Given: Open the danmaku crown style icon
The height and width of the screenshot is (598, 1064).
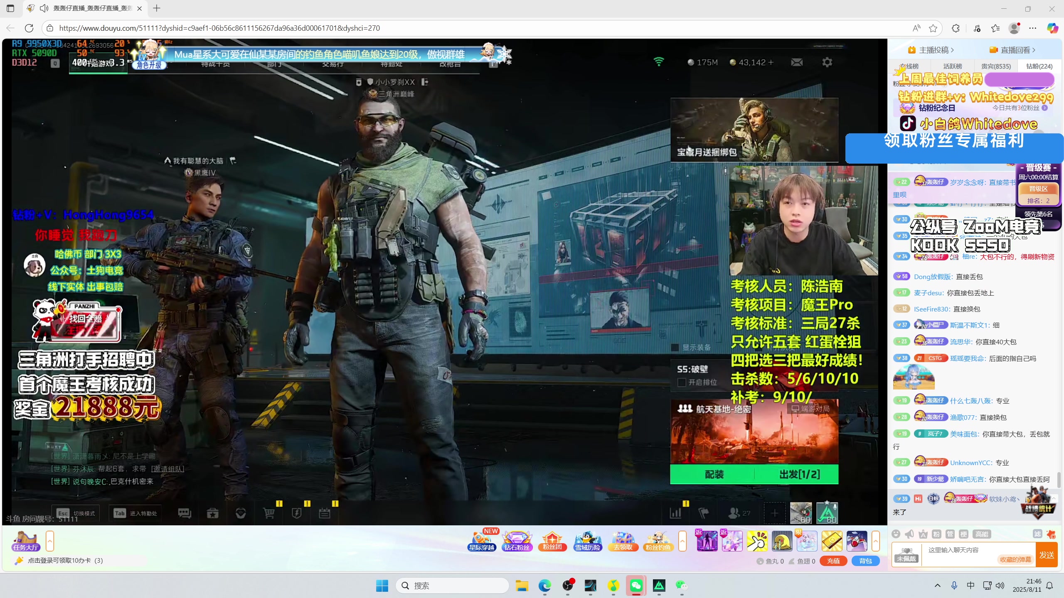Looking at the screenshot, I should 923,534.
